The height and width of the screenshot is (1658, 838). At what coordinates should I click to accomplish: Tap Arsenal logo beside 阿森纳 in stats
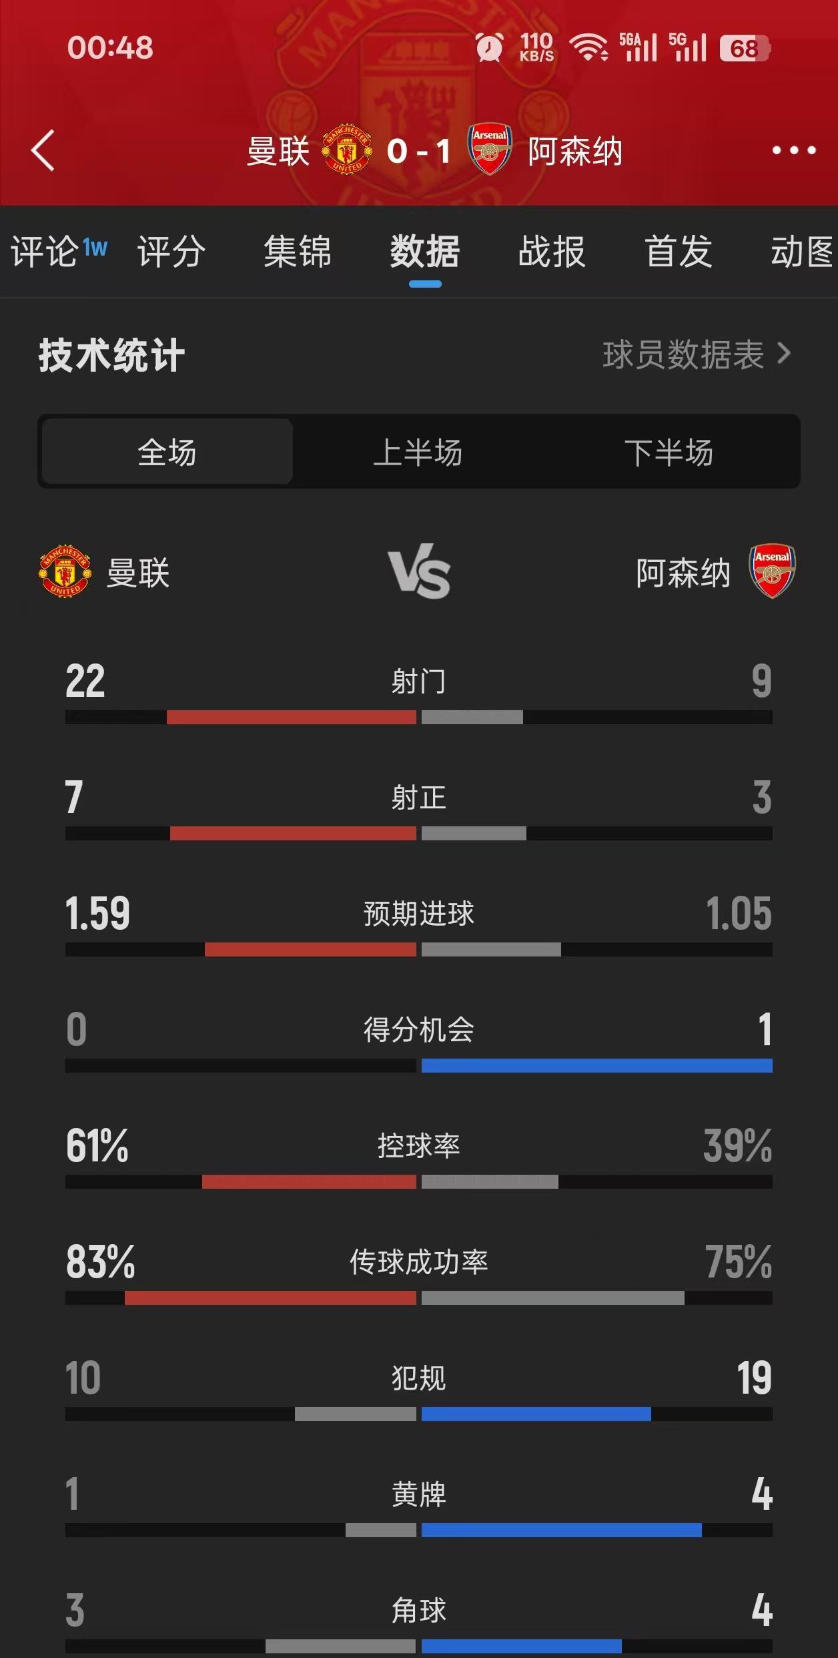point(772,571)
